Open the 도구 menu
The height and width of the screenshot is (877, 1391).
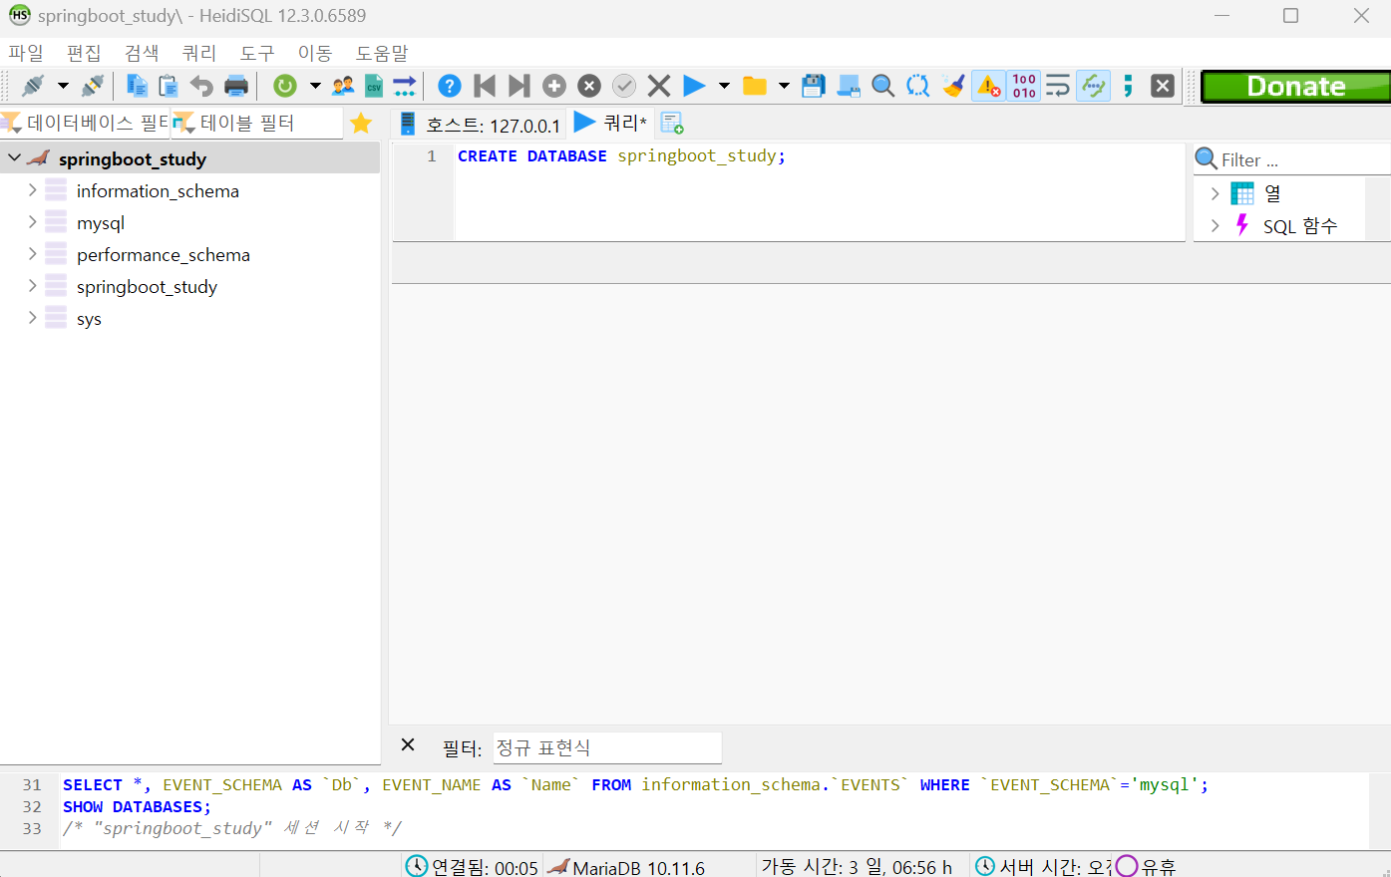point(257,53)
